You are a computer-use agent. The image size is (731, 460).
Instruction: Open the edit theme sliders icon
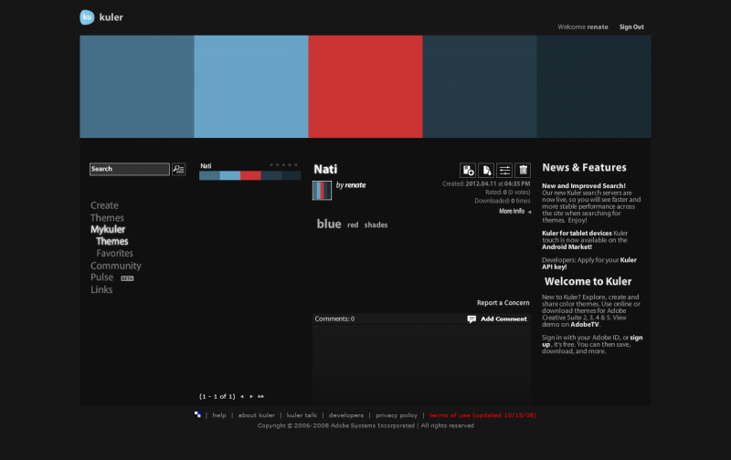click(504, 171)
